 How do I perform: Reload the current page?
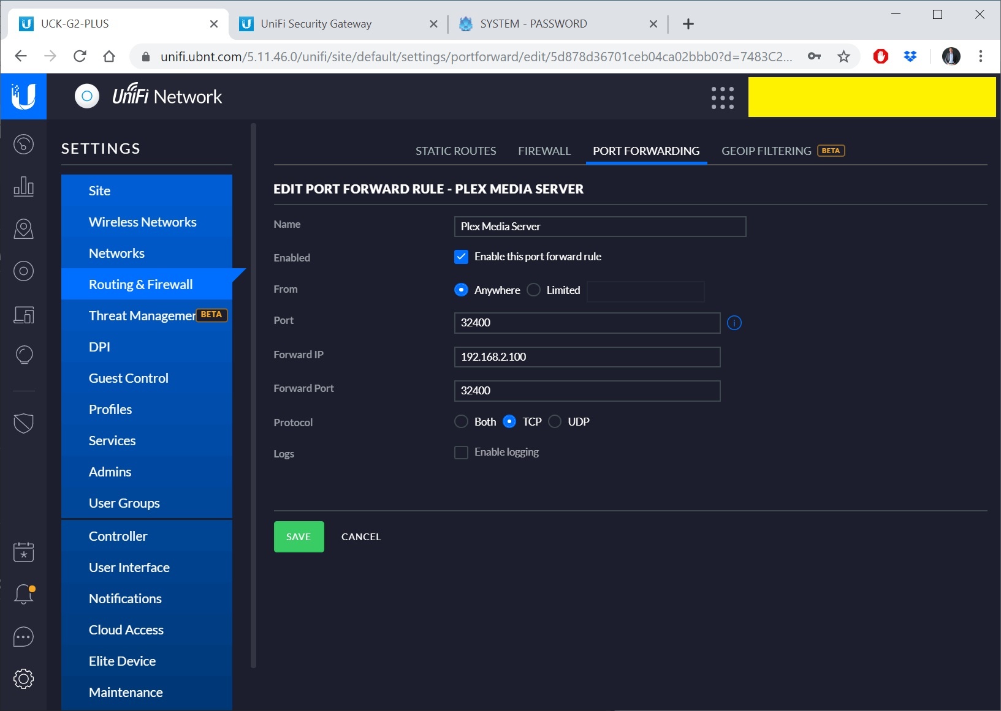coord(80,56)
